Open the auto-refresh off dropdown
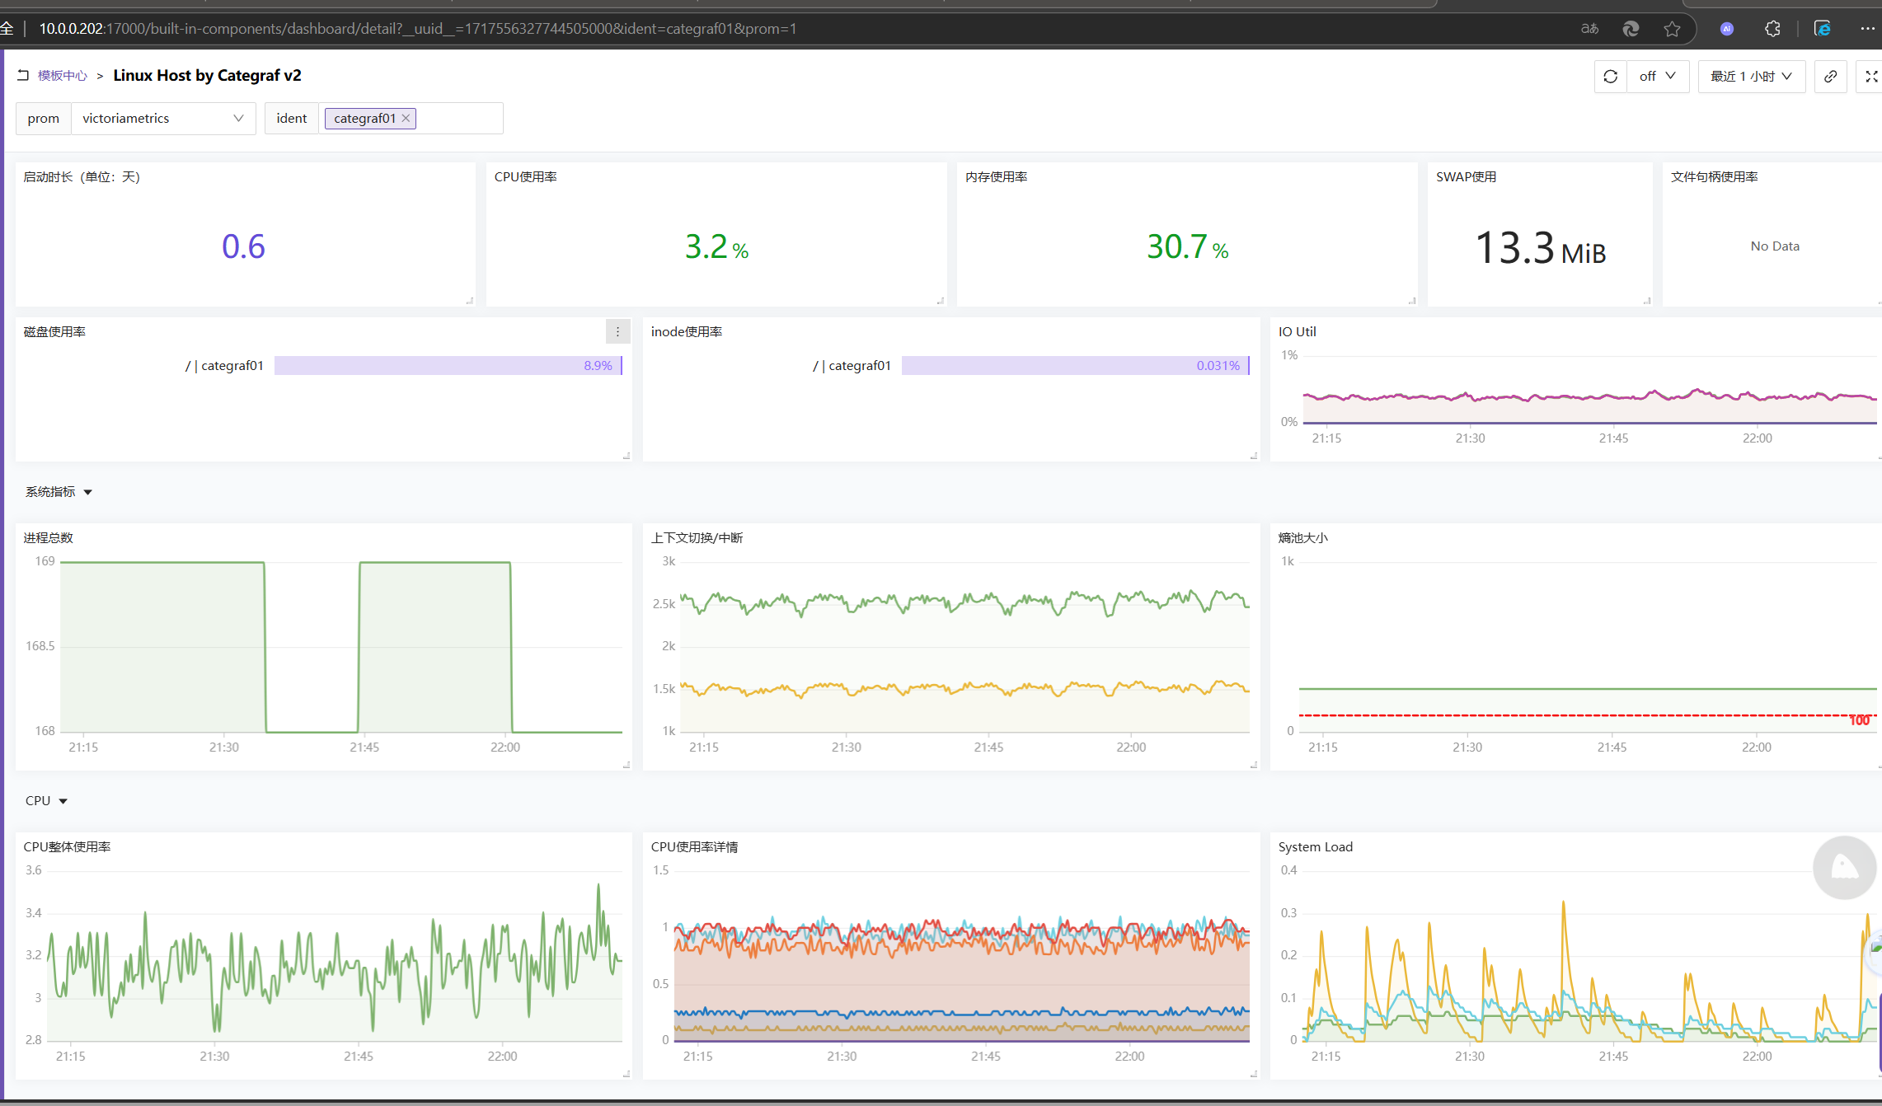This screenshot has height=1106, width=1882. pos(1657,77)
